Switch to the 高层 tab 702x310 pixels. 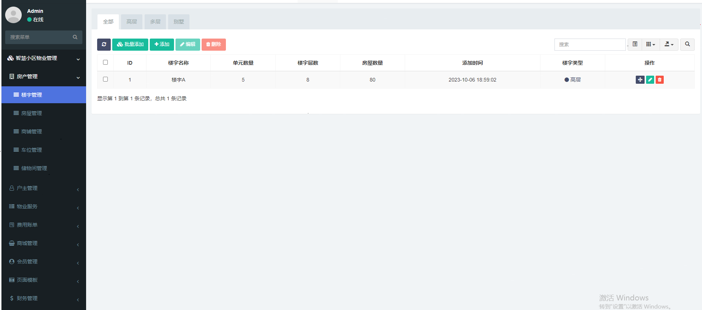pyautogui.click(x=132, y=22)
